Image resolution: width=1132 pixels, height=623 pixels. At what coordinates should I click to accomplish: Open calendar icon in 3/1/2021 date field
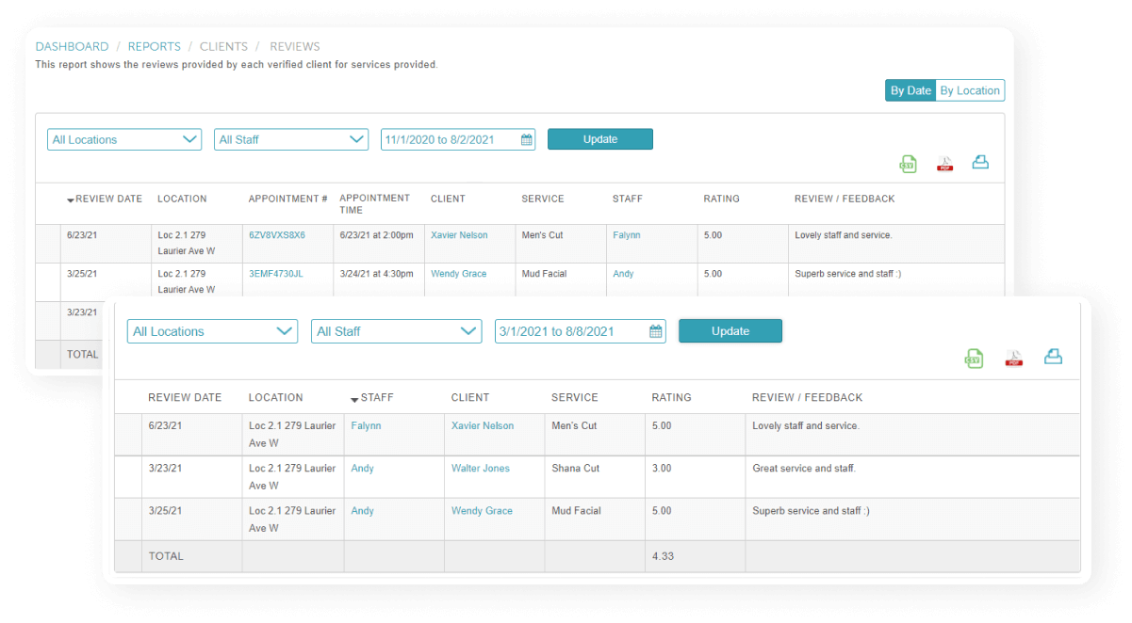coord(656,331)
